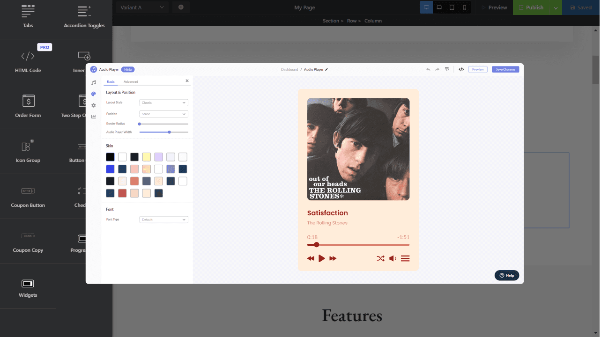Screen dimensions: 601x337
Task: Rewind the track with the backward button
Action: pyautogui.click(x=311, y=258)
